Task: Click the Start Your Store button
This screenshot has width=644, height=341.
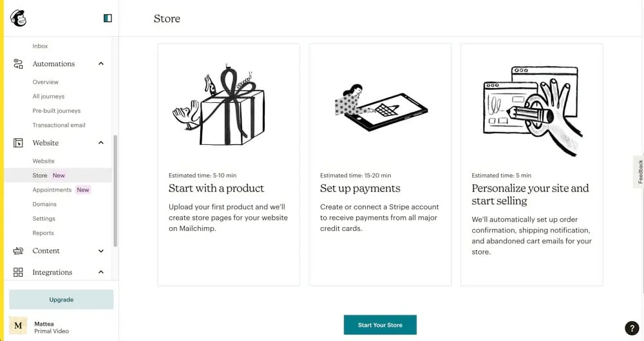Action: pyautogui.click(x=380, y=325)
